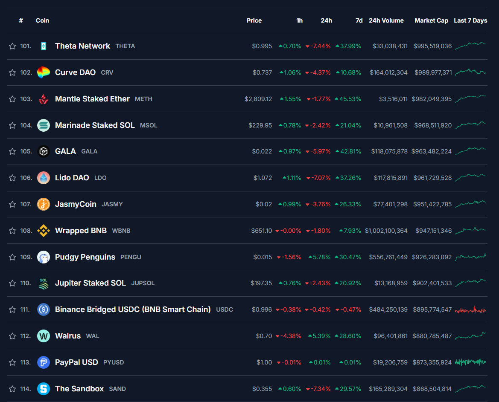Open the Jupiter Staked SOL link
499x402 pixels.
pos(90,283)
